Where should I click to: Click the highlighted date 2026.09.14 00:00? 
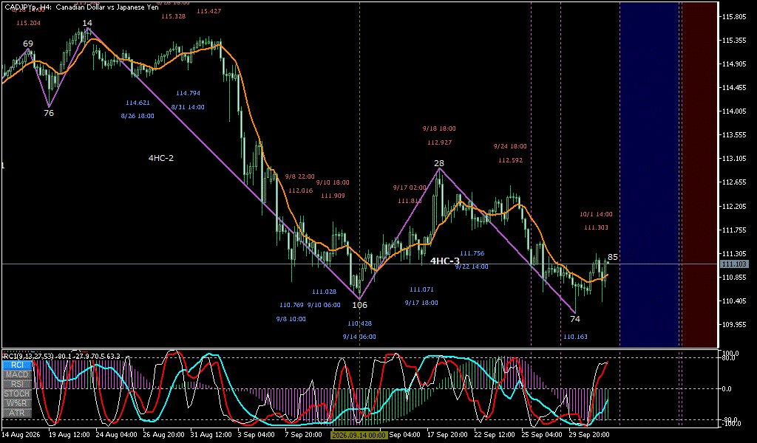(x=359, y=435)
